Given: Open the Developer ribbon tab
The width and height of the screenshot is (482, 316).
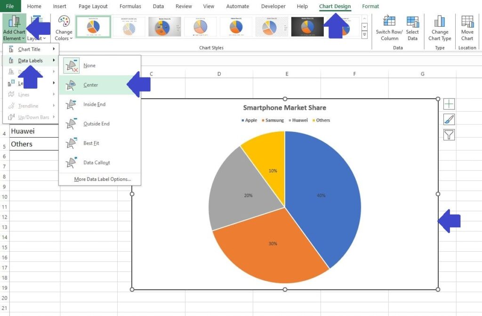Looking at the screenshot, I should coord(273,6).
